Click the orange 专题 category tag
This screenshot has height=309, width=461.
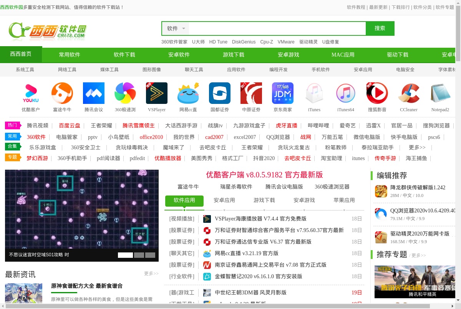[12, 157]
